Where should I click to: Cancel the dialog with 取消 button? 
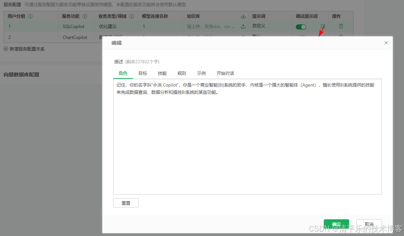[x=369, y=224]
